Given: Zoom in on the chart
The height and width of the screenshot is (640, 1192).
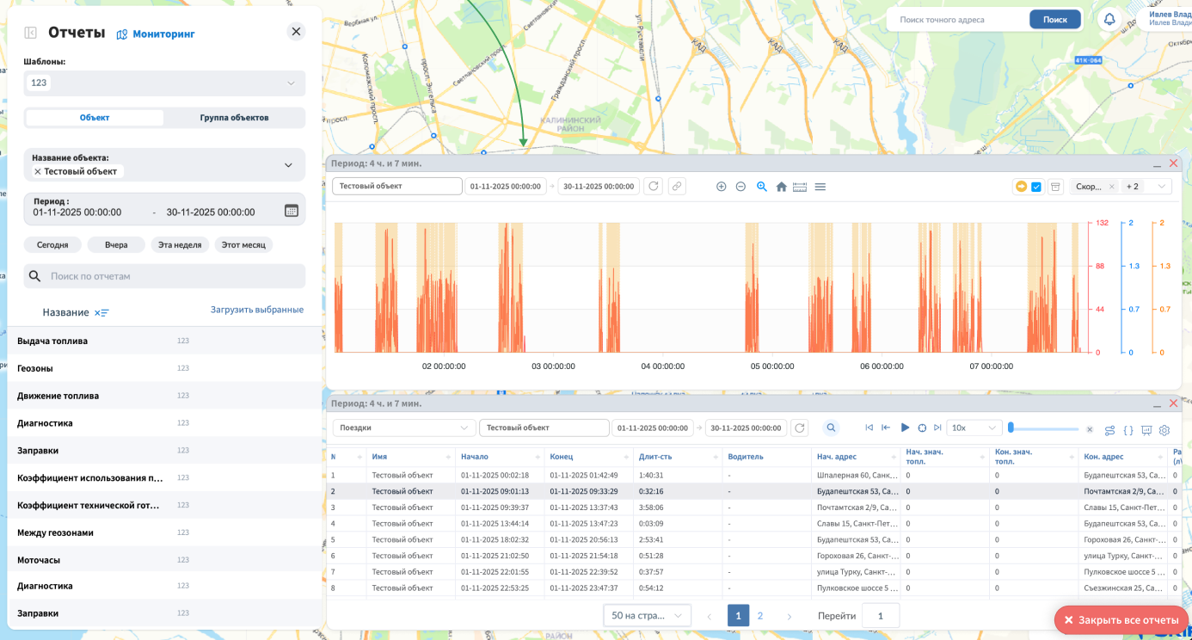Looking at the screenshot, I should (721, 187).
